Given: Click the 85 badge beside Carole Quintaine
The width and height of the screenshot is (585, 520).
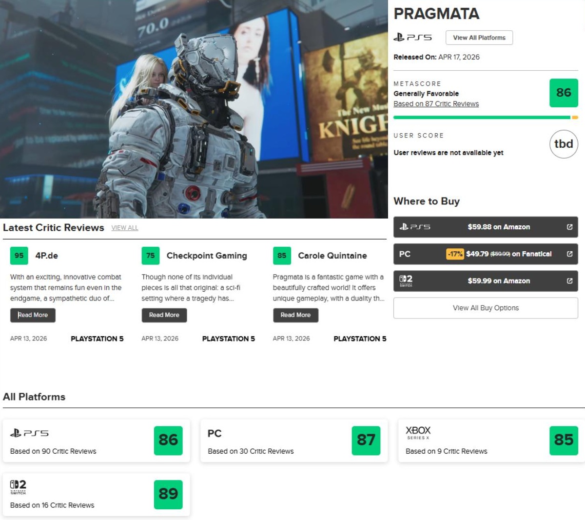Looking at the screenshot, I should pos(282,255).
